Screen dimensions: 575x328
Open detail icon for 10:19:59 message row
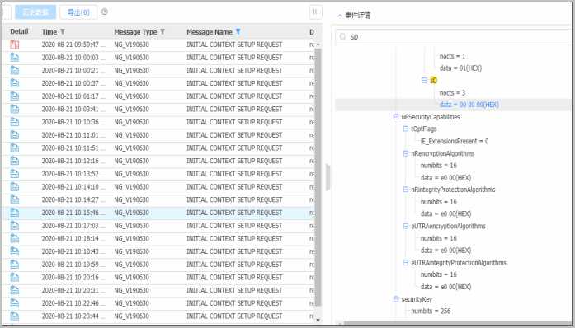[x=15, y=265]
